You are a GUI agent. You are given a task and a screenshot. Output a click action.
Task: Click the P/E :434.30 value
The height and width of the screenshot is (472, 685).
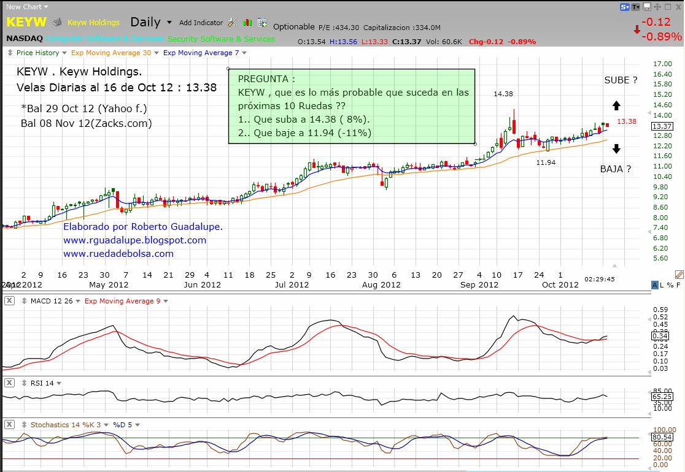(x=339, y=28)
